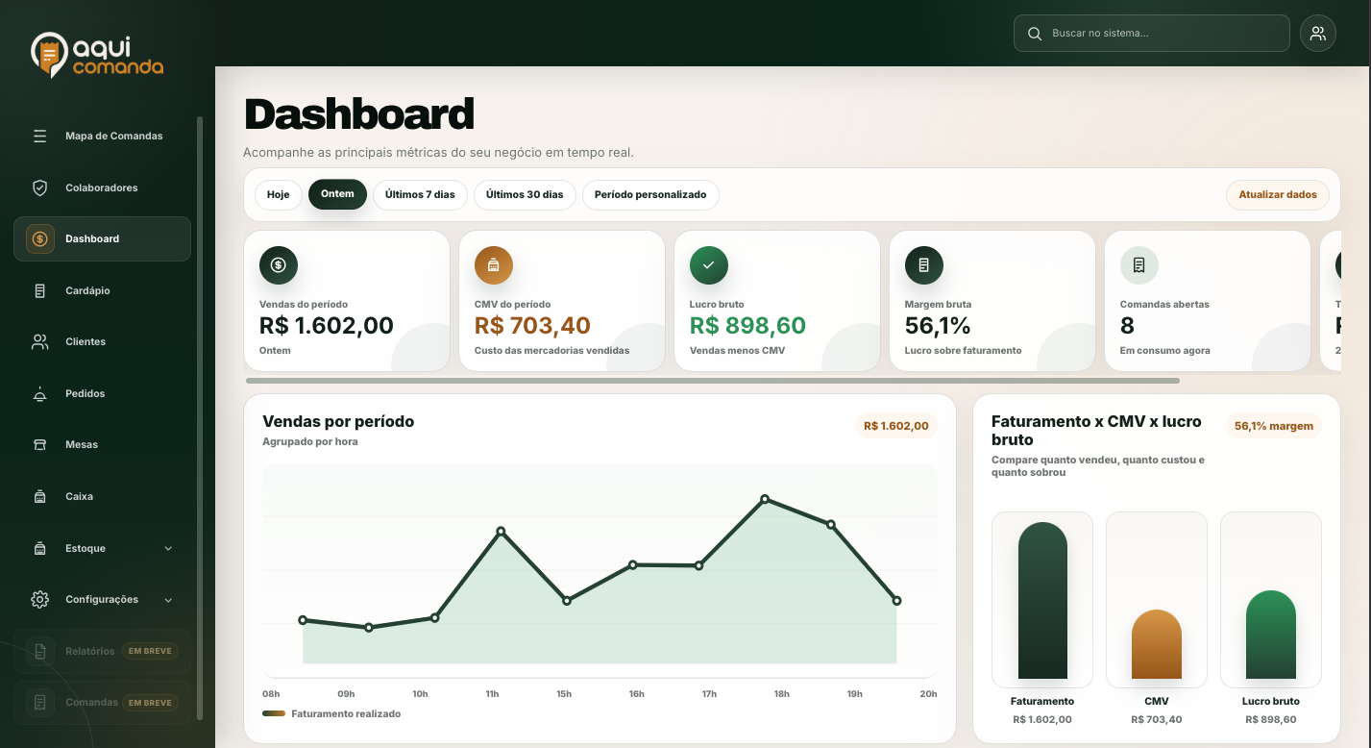Click the Colaboradores shield icon
This screenshot has width=1371, height=748.
pos(39,187)
